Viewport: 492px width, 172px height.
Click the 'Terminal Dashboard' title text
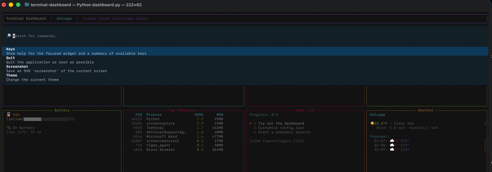26,18
